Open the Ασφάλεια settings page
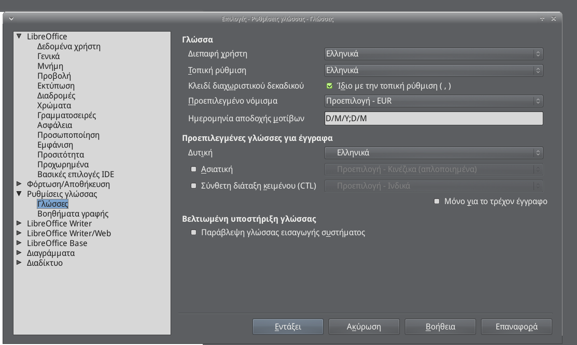This screenshot has height=345, width=577. coord(54,125)
